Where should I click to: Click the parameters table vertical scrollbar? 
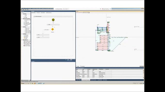[143, 74]
